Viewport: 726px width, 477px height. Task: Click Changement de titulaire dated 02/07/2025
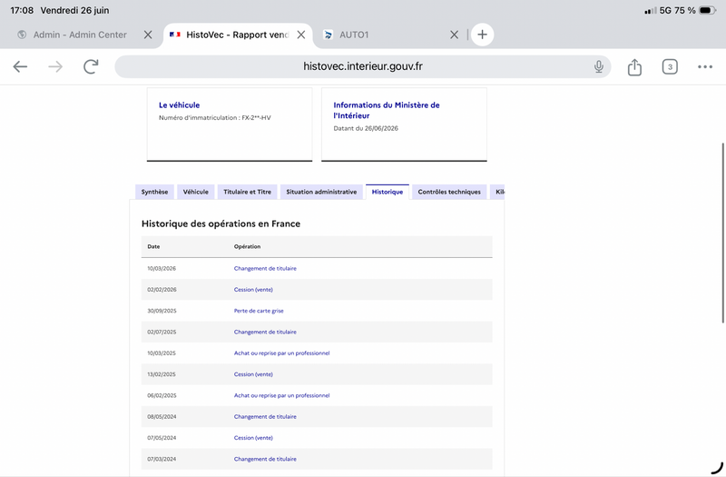coord(265,332)
